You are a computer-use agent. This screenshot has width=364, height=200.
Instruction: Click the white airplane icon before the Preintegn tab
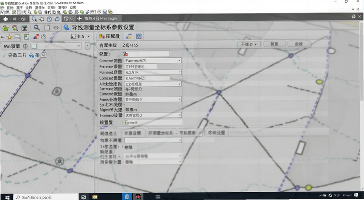coord(79,19)
